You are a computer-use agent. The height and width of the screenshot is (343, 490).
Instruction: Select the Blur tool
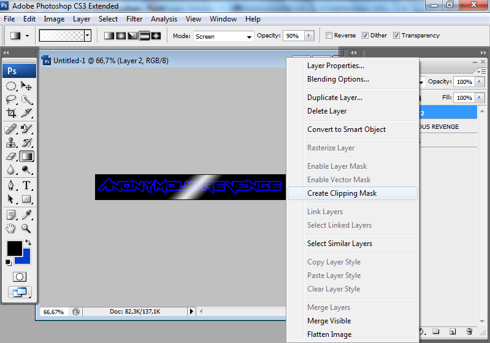click(x=11, y=169)
